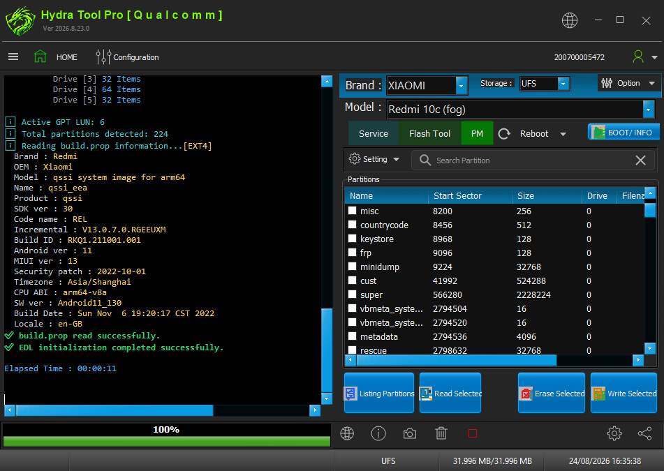Screen dimensions: 664x471
Task: Take a screenshot with camera icon
Action: (x=409, y=434)
